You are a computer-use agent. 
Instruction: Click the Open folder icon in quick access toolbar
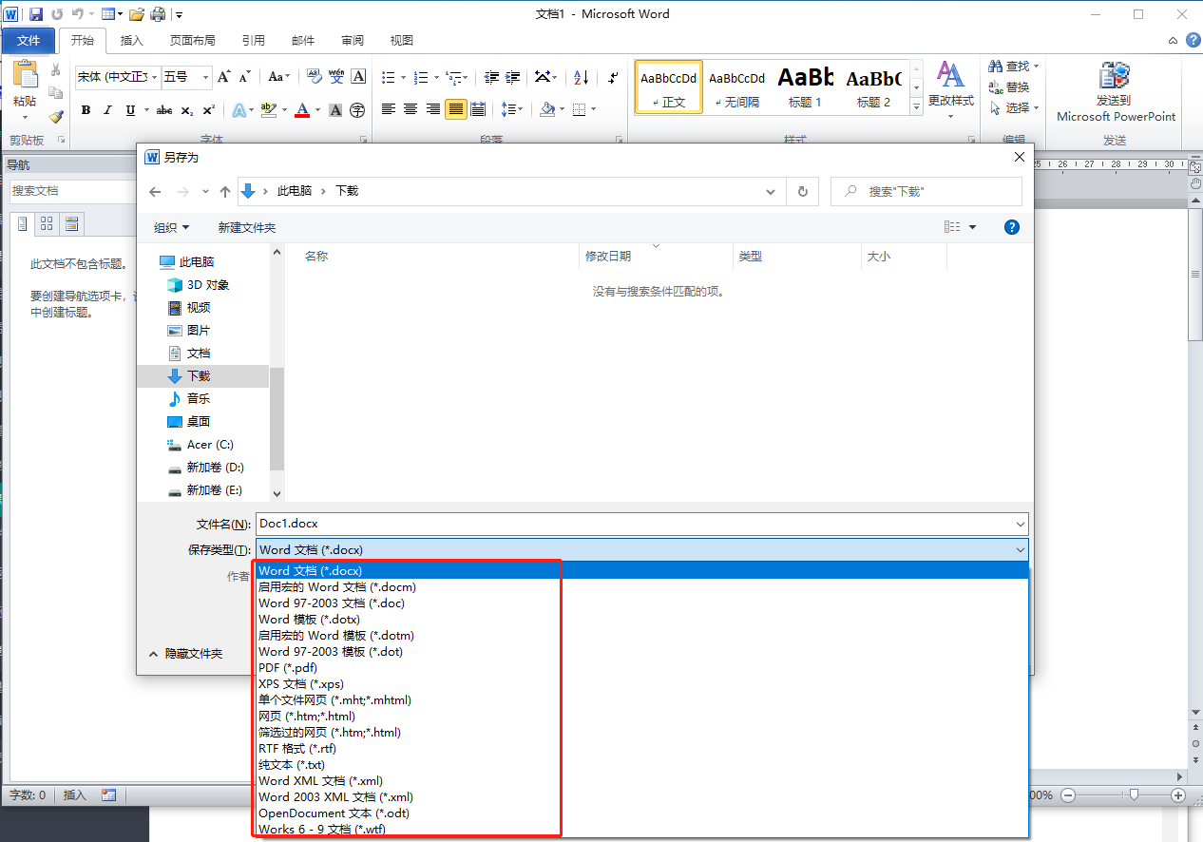pos(137,14)
